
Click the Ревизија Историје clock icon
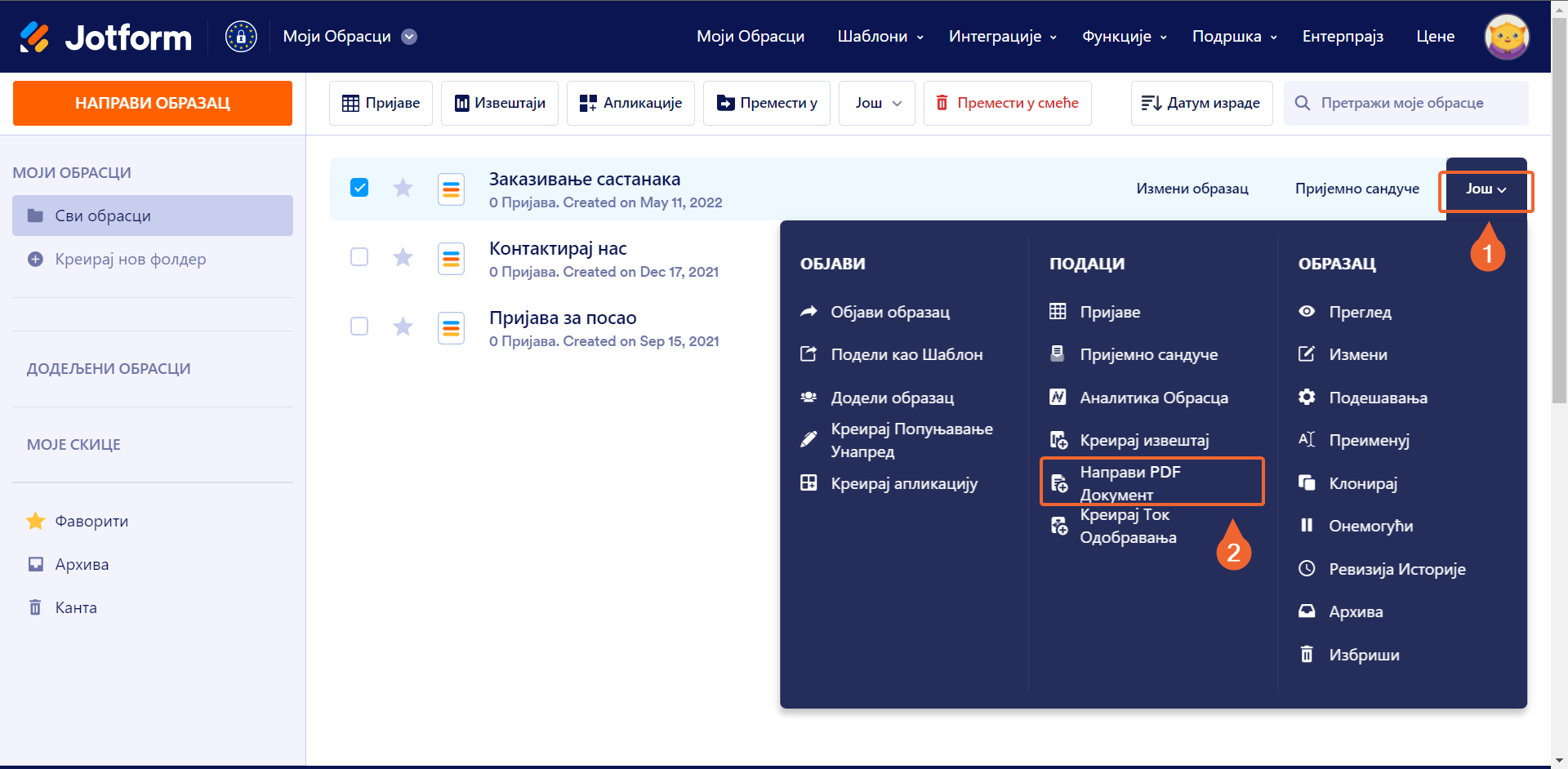[1307, 568]
